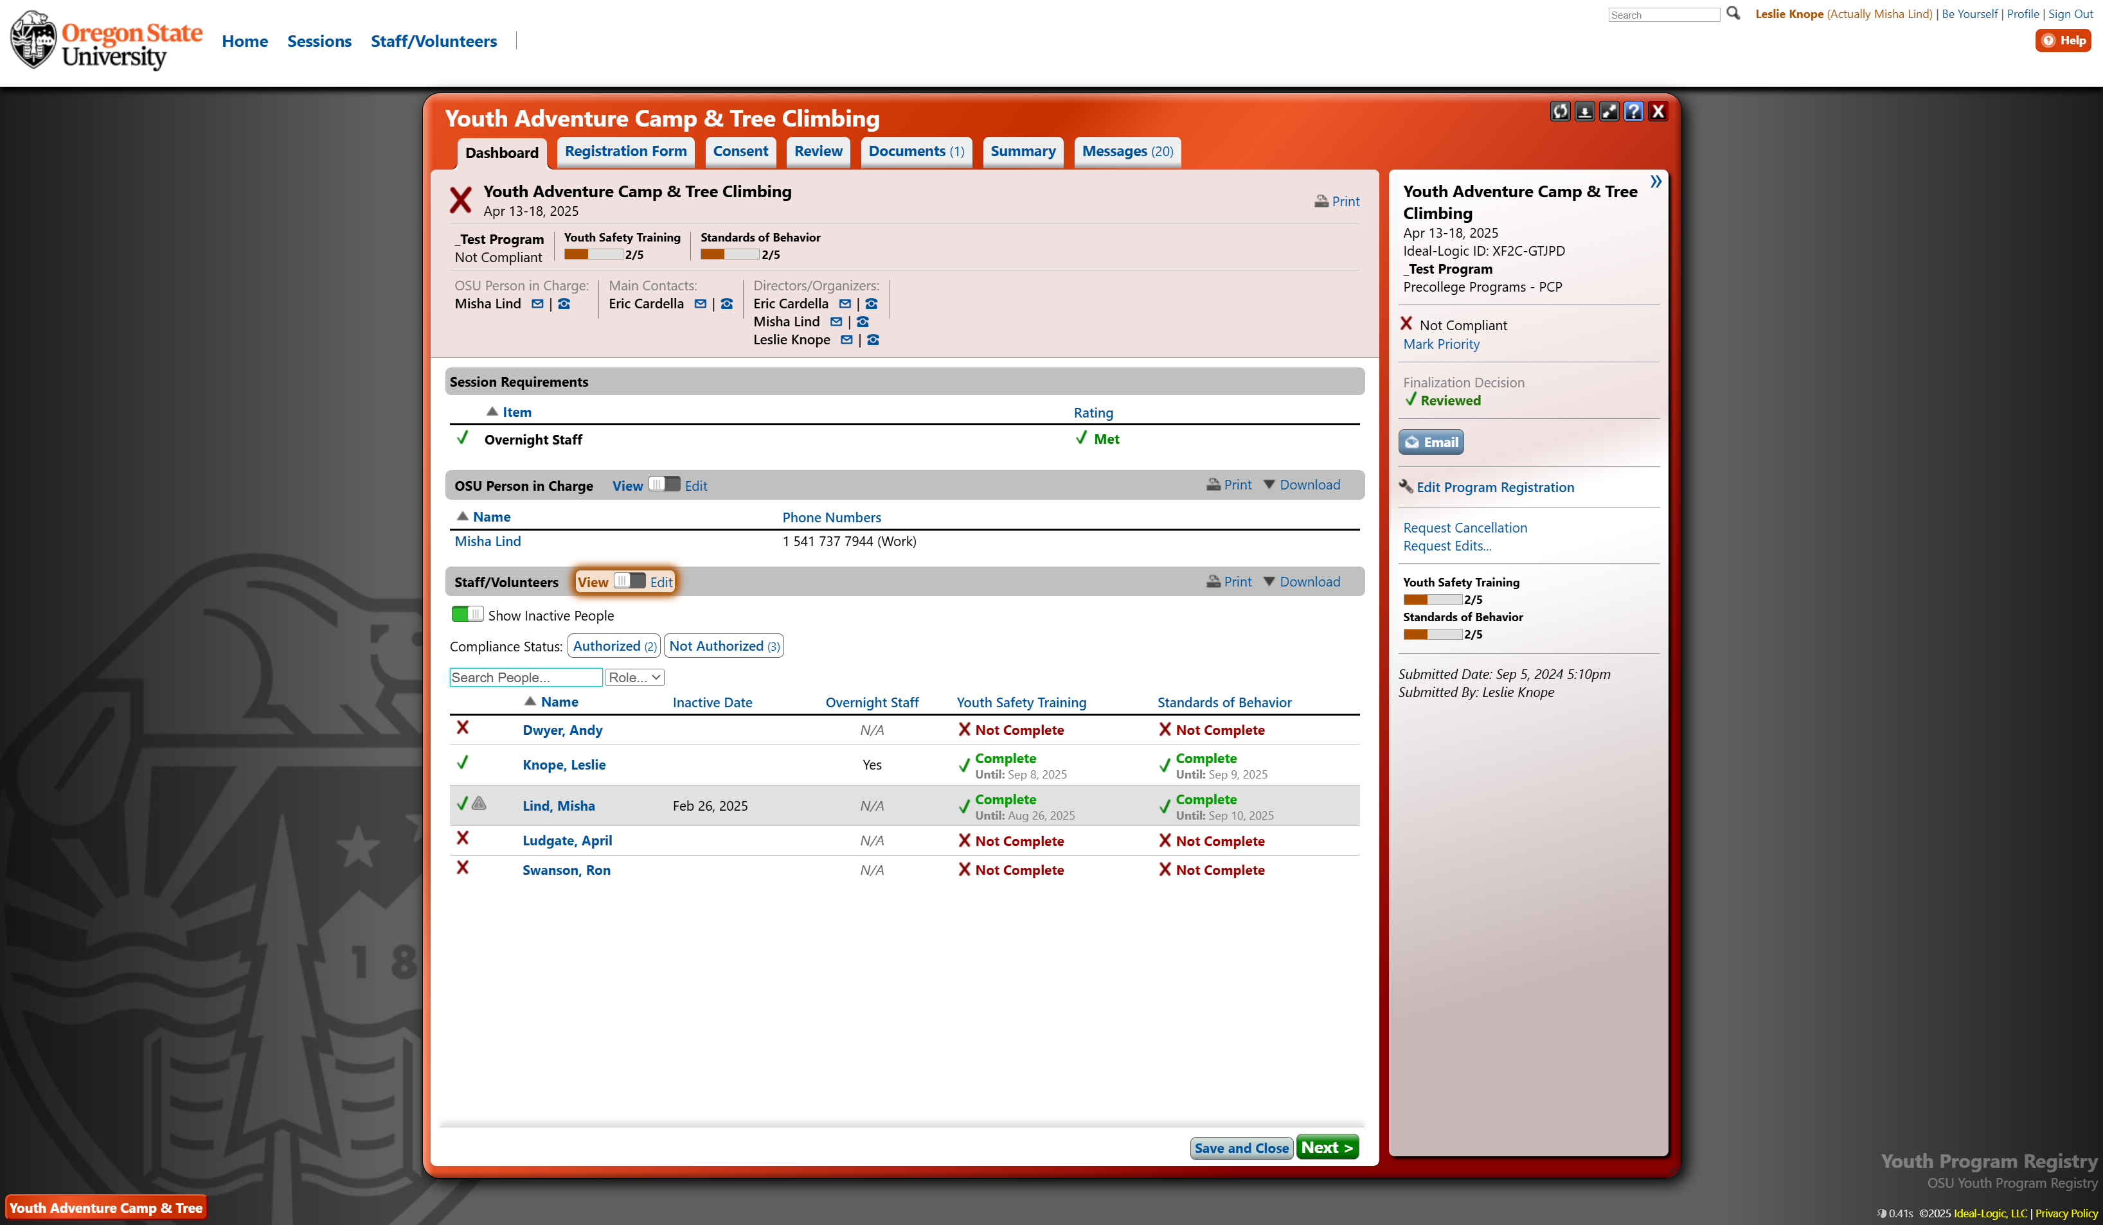This screenshot has width=2103, height=1225.
Task: Open the Messages (20) tab
Action: 1127,151
